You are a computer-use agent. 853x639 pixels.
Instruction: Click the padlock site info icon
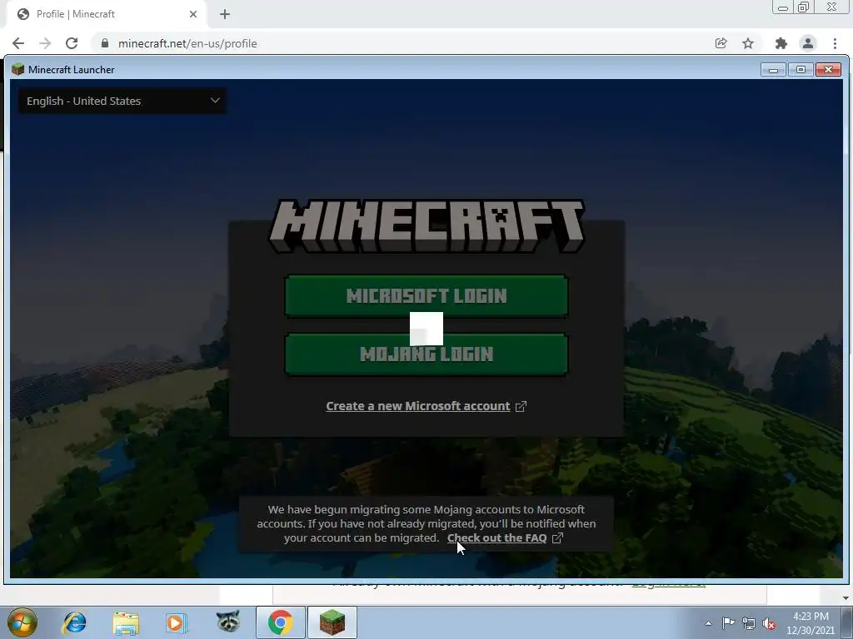click(x=105, y=43)
